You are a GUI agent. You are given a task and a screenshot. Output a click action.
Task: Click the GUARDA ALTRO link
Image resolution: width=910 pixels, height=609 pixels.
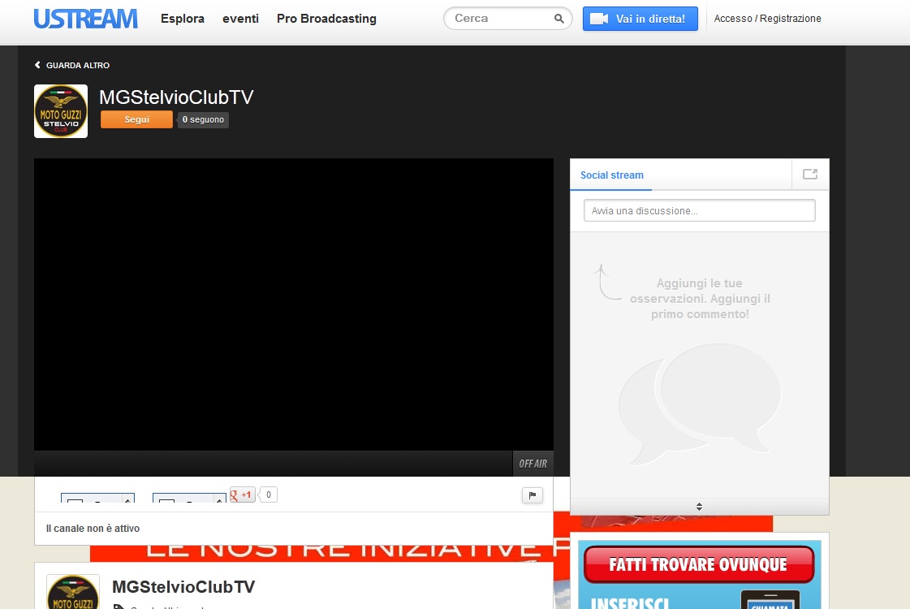[78, 65]
